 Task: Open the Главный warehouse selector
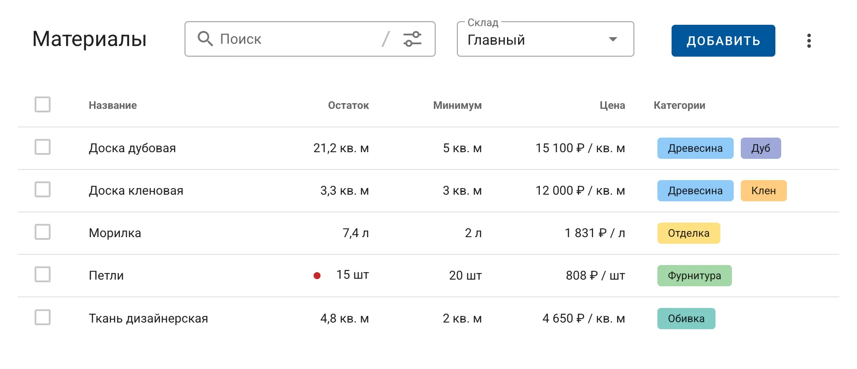pos(532,40)
